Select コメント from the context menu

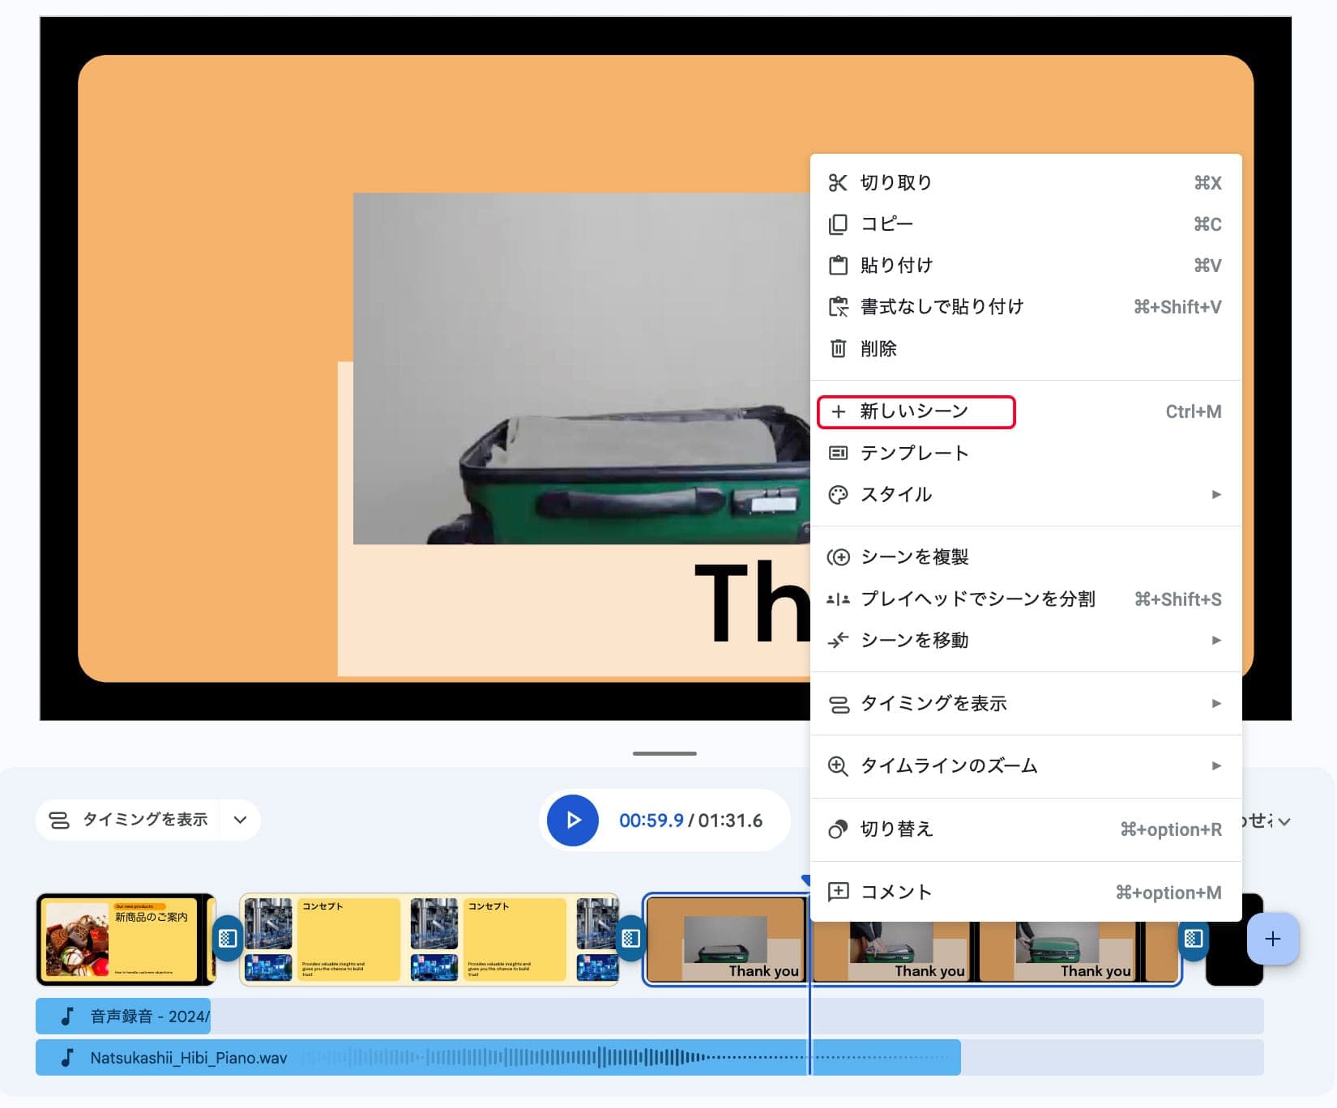coord(895,893)
